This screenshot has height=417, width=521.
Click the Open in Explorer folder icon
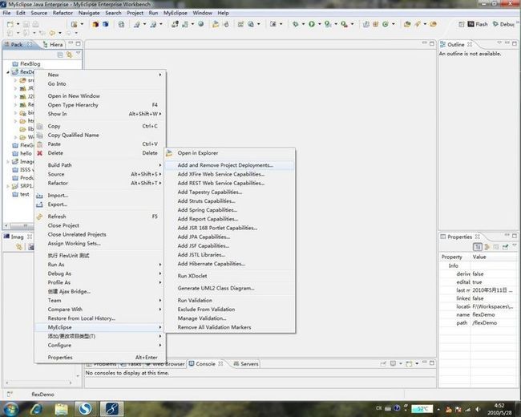tap(169, 153)
